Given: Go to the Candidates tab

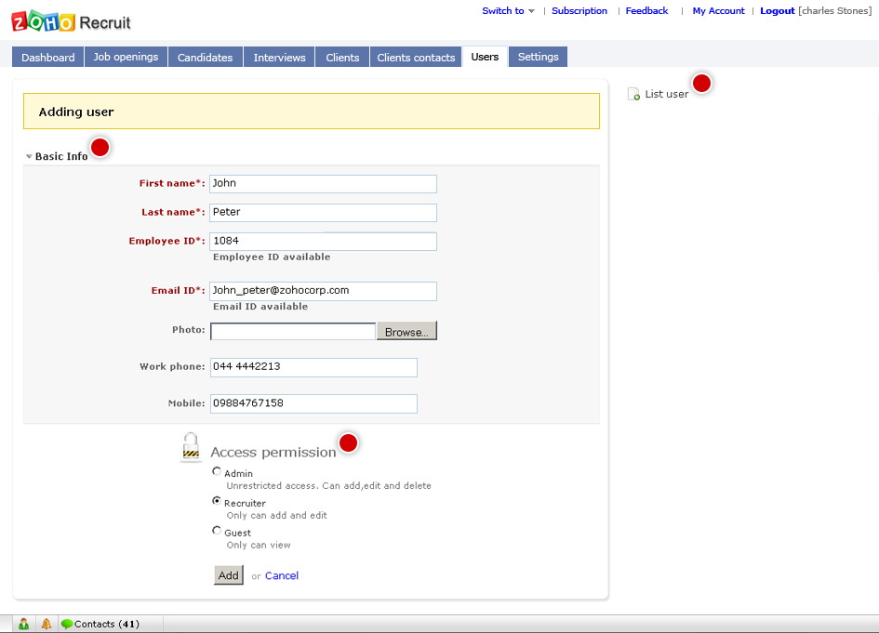Looking at the screenshot, I should point(206,57).
